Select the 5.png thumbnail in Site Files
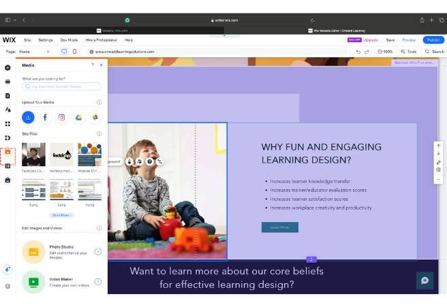 [33, 189]
